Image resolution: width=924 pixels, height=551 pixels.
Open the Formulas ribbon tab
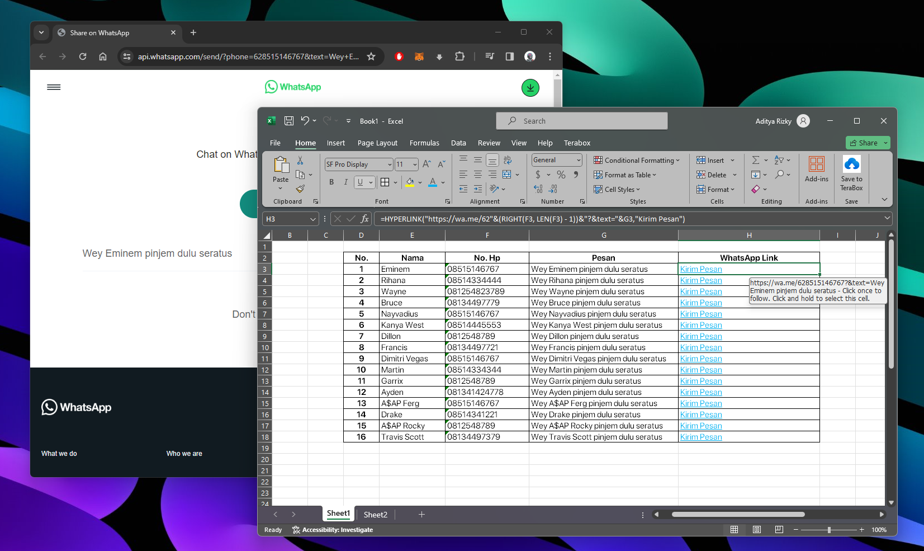(424, 143)
